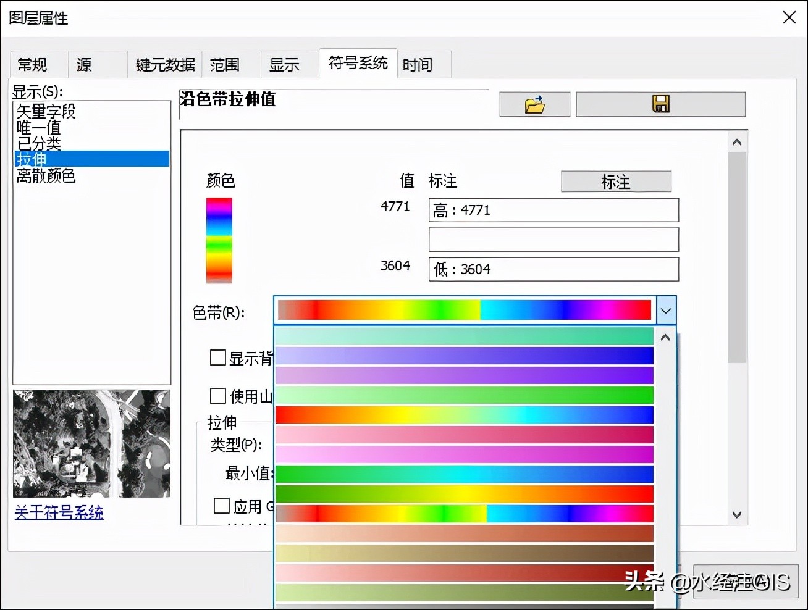
Task: Click the 标注 button
Action: tap(616, 182)
